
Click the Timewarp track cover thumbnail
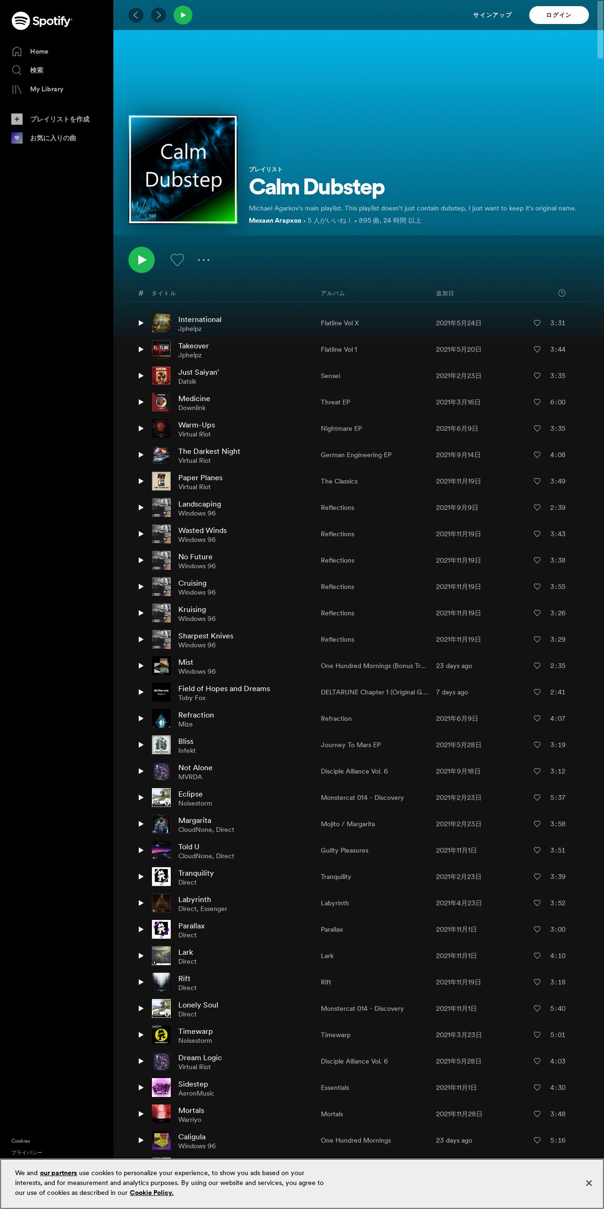[161, 1035]
